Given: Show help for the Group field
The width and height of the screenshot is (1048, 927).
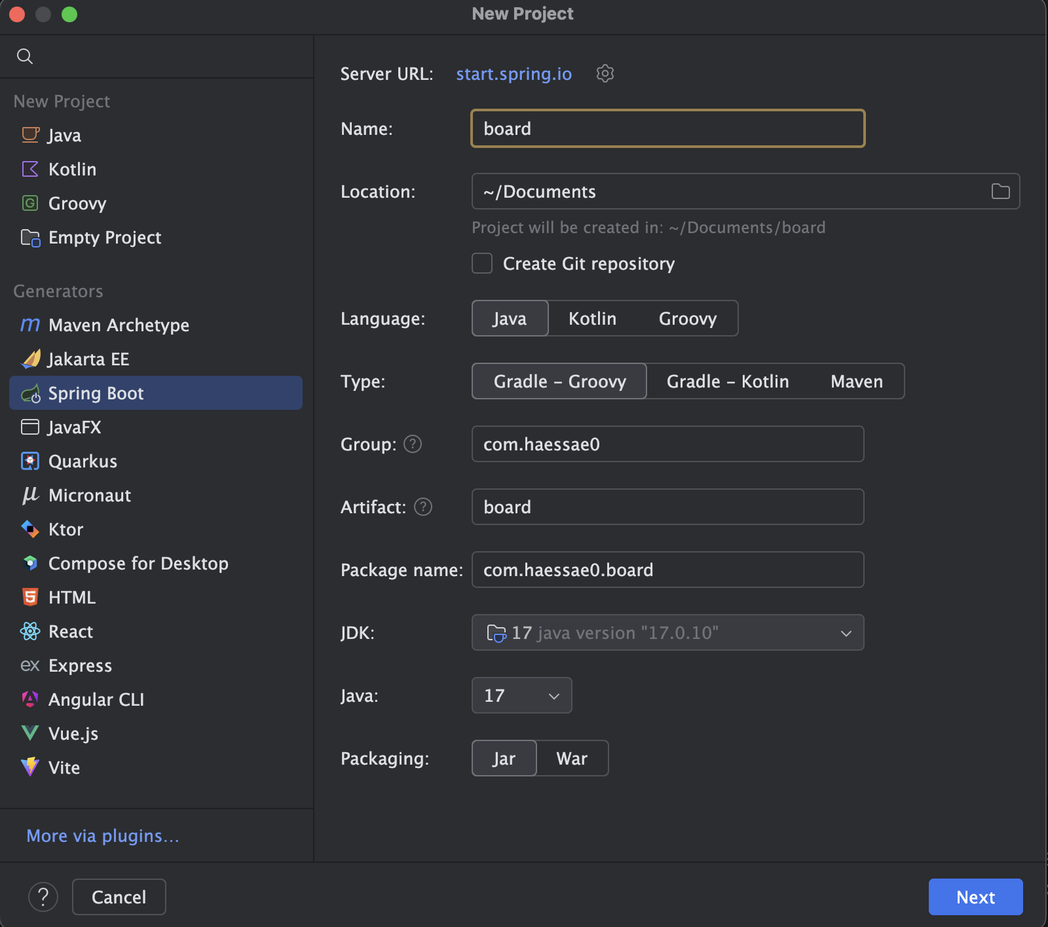Looking at the screenshot, I should pos(413,444).
